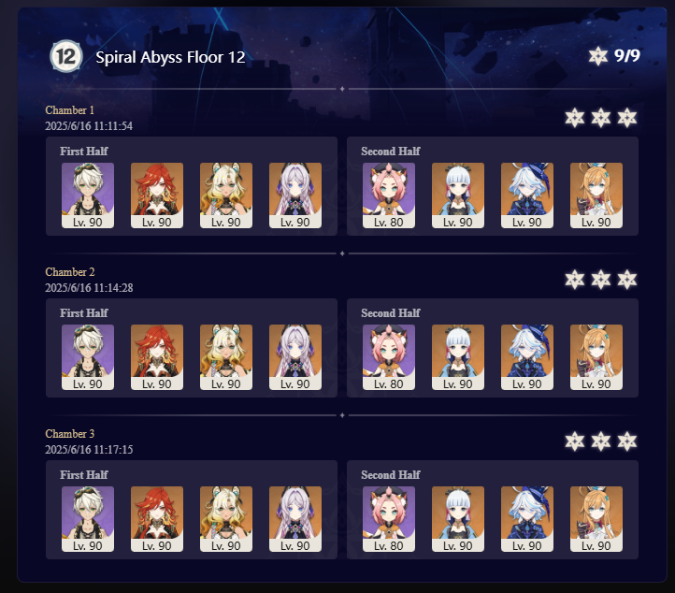Click blue-hat character in Chamber 1 Second Half
The width and height of the screenshot is (675, 593).
pos(527,195)
